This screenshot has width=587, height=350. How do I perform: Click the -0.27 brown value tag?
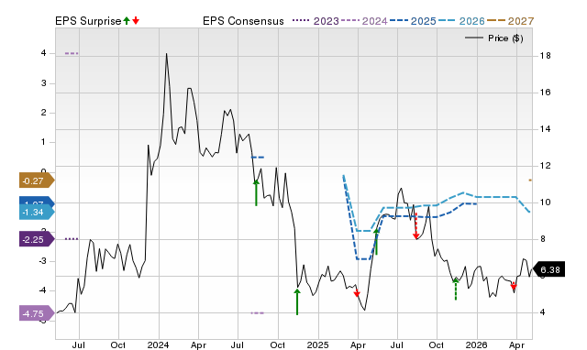tap(37, 181)
